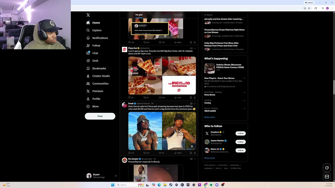Click the X logo in sidebar

(x=88, y=15)
